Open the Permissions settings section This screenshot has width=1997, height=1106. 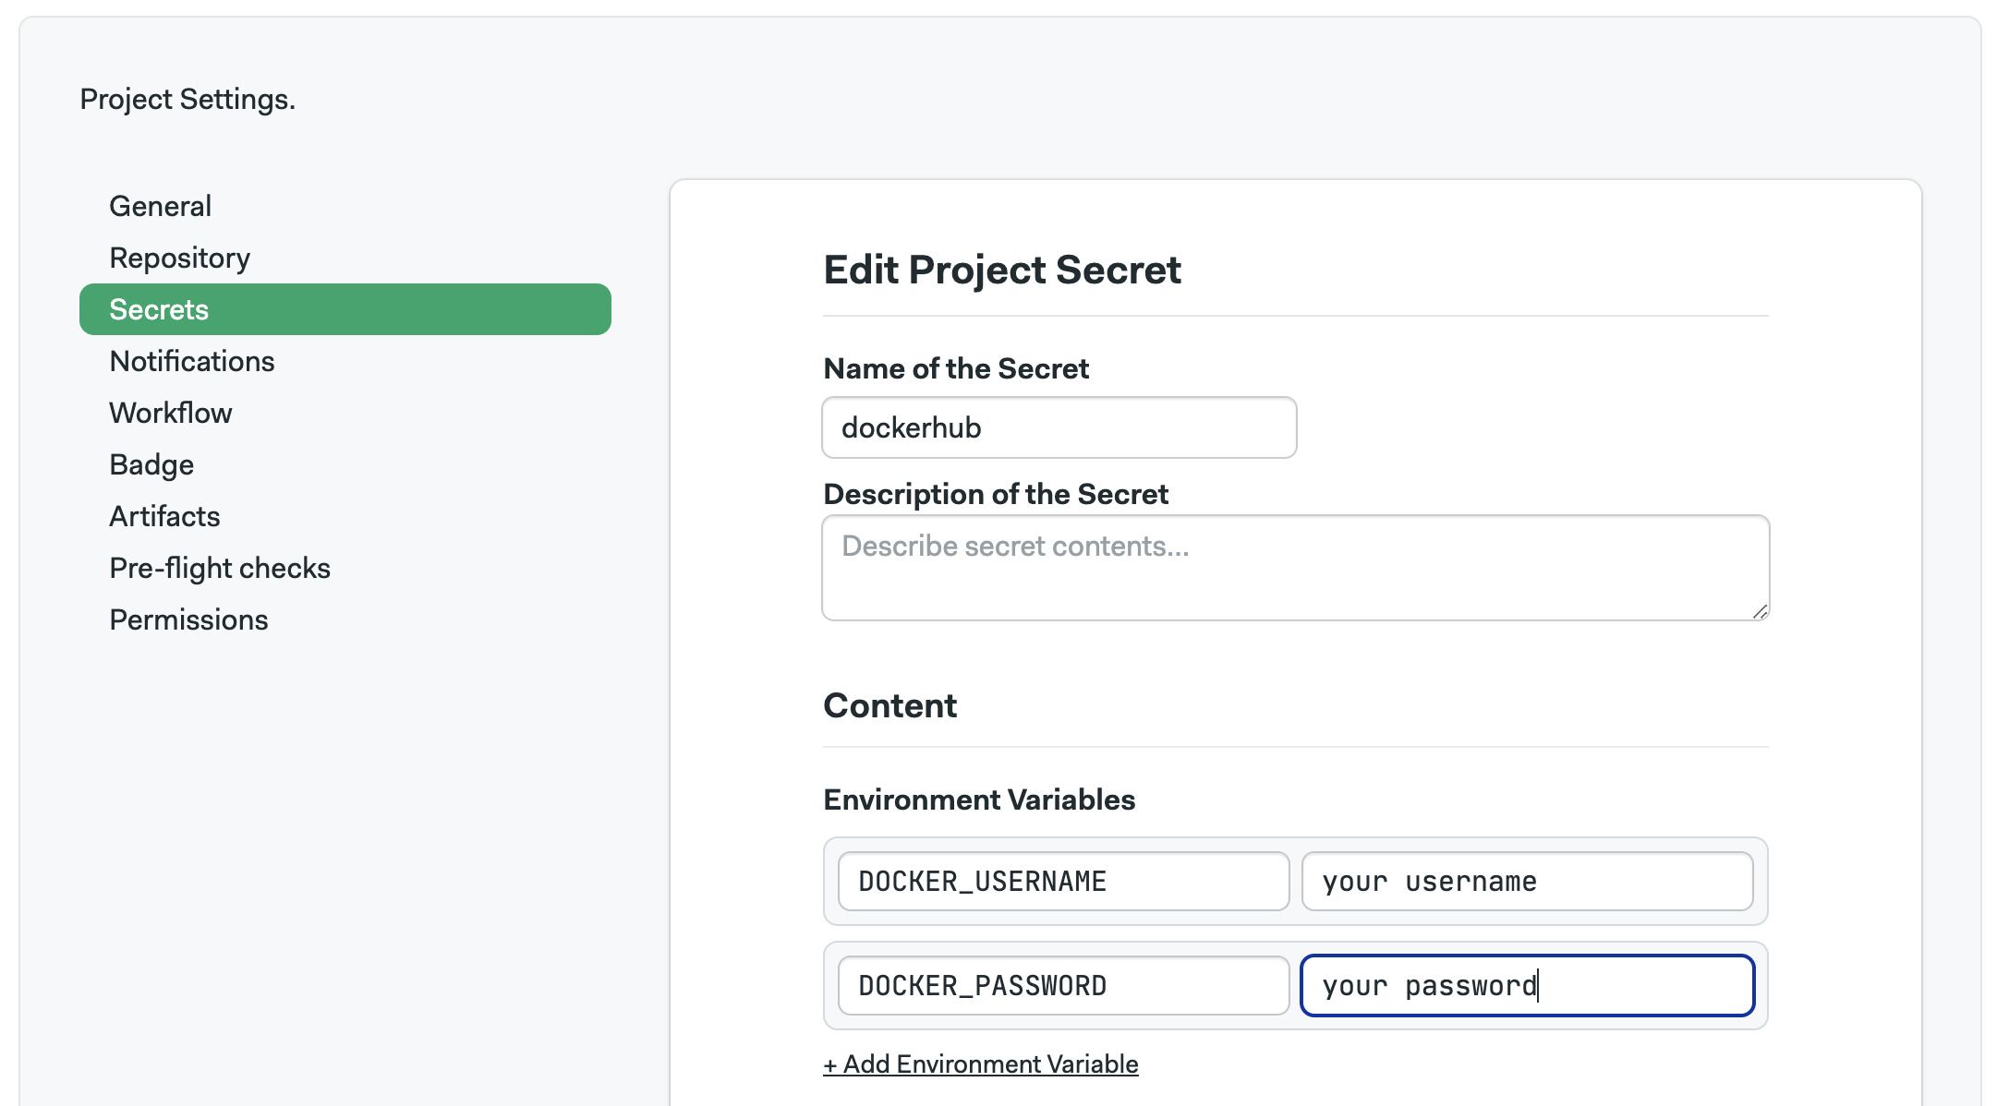pyautogui.click(x=188, y=619)
